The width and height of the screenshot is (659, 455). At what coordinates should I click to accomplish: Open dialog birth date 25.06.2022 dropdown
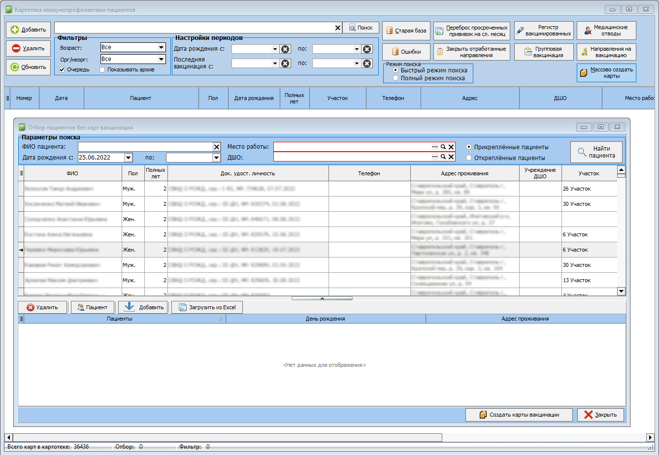(129, 157)
